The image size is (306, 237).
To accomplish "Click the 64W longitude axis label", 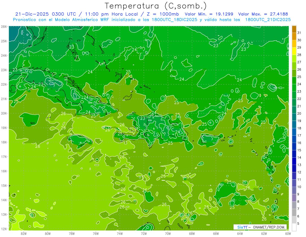I will [x=240, y=233].
